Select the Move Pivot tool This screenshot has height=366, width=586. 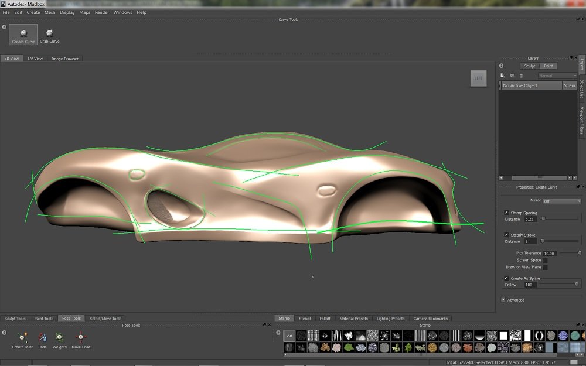(80, 340)
